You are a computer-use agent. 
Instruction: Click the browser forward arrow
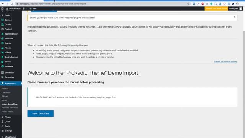(7, 3)
